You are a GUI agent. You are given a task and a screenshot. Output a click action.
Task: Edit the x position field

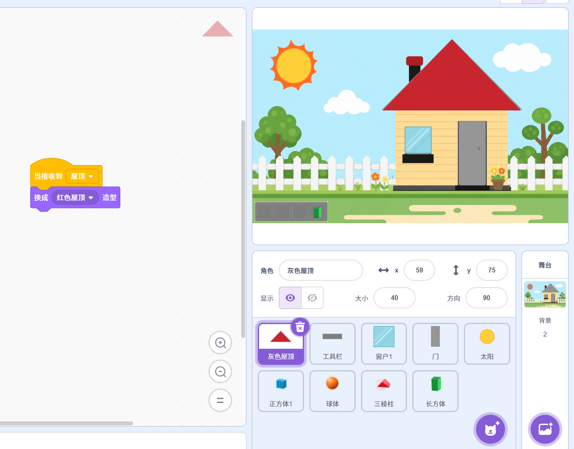[x=419, y=270]
